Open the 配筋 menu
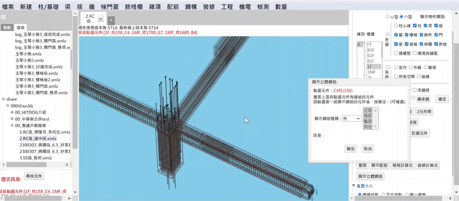The height and width of the screenshot is (201, 459). (x=173, y=7)
